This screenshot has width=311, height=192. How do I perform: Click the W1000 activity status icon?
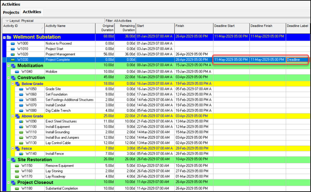13,44
